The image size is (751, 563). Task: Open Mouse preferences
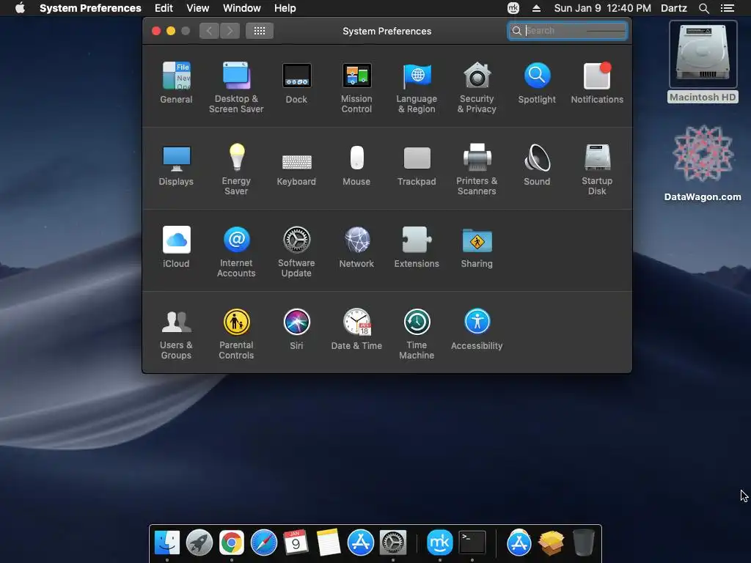356,165
